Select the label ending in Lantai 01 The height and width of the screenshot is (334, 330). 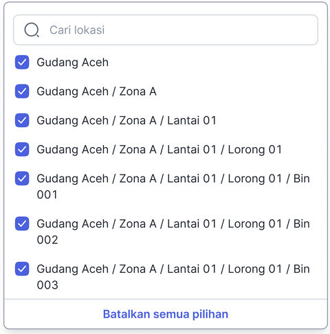point(126,121)
